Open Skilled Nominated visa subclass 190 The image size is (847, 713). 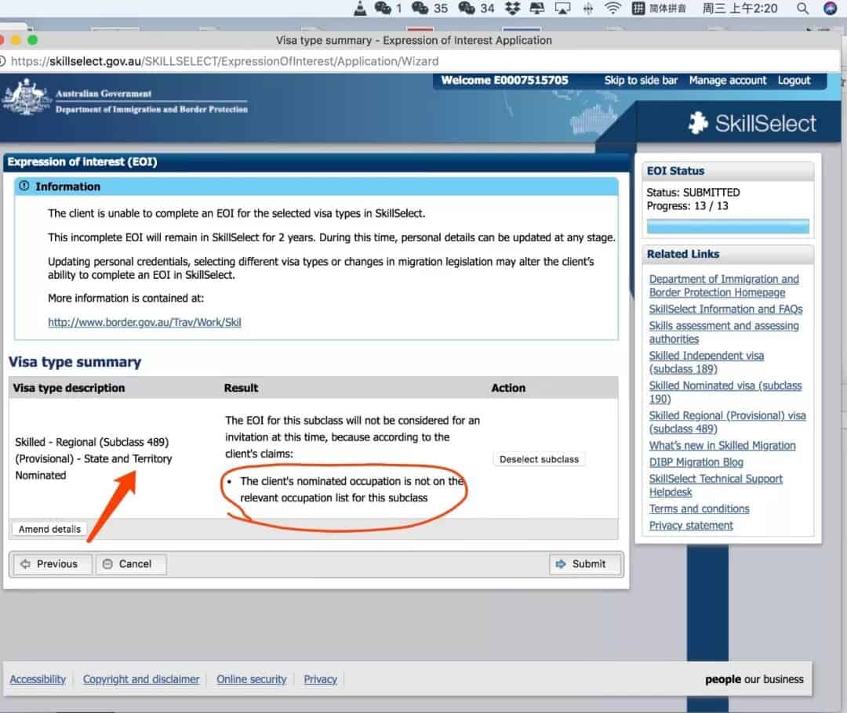[x=725, y=393]
